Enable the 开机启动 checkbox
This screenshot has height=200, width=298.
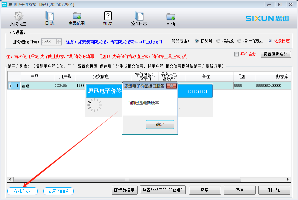pyautogui.click(x=236, y=54)
